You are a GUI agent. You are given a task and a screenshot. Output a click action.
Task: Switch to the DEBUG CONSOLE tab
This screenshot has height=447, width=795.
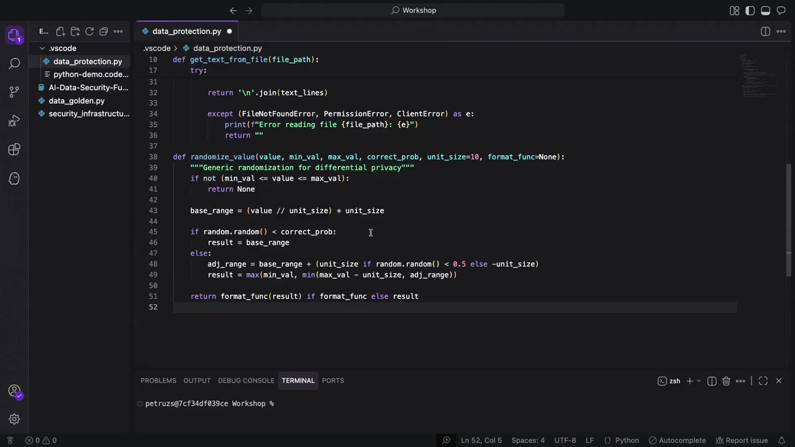pyautogui.click(x=246, y=381)
